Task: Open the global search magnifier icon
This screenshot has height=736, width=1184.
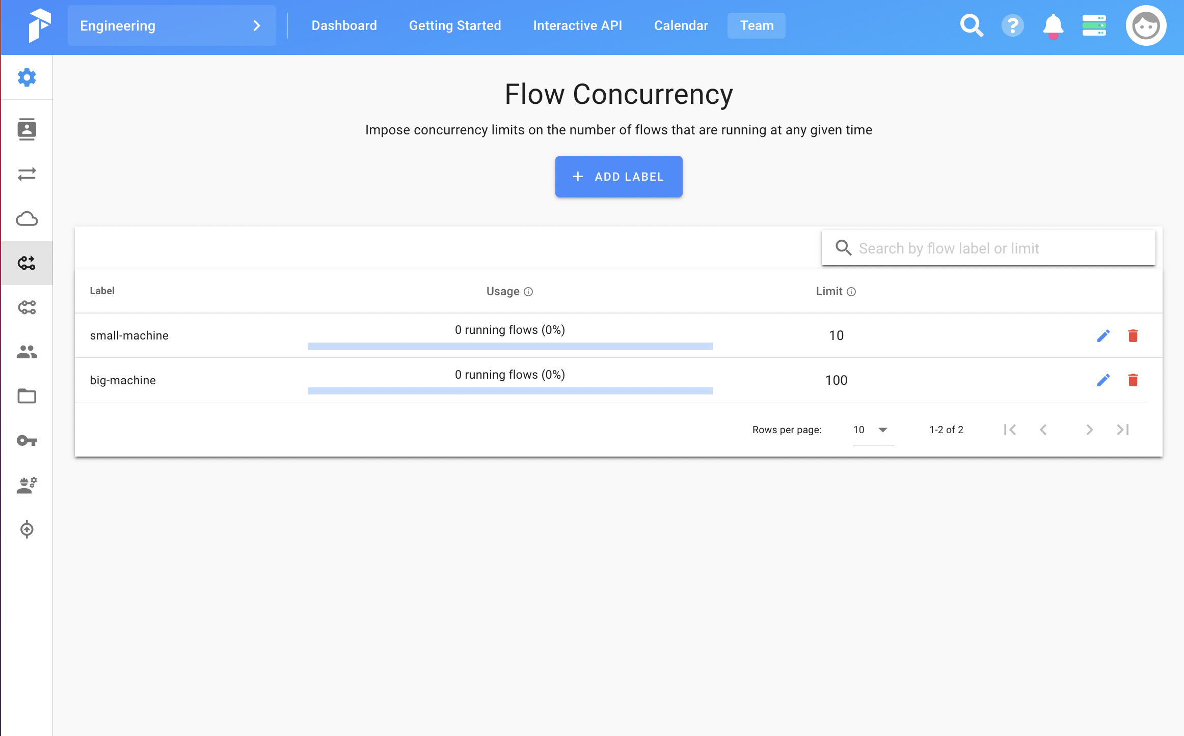Action: click(x=971, y=25)
